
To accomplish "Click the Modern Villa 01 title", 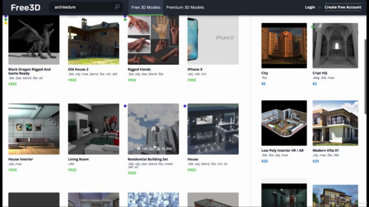I will (x=326, y=151).
